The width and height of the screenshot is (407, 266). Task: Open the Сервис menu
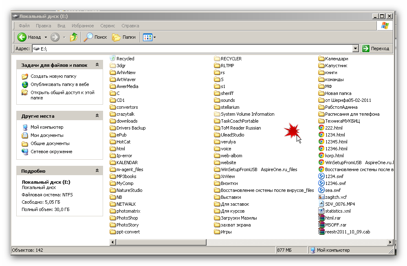coord(108,26)
